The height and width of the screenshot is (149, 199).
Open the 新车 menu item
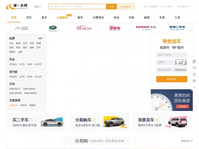pyautogui.click(x=80, y=18)
